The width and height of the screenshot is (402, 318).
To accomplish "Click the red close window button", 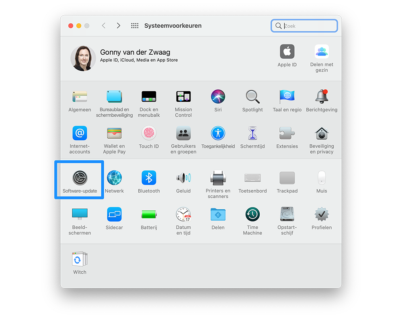I will point(71,26).
